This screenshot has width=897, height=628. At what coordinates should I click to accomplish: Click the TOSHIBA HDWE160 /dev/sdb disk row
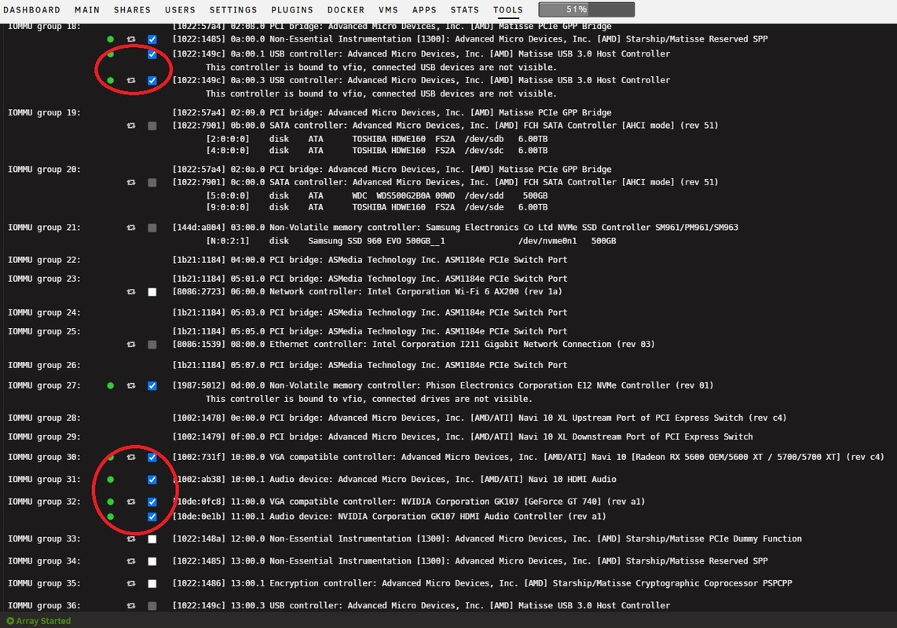click(376, 139)
